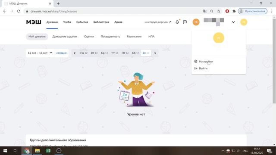Reload the page
The width and height of the screenshot is (276, 155).
coord(19,11)
